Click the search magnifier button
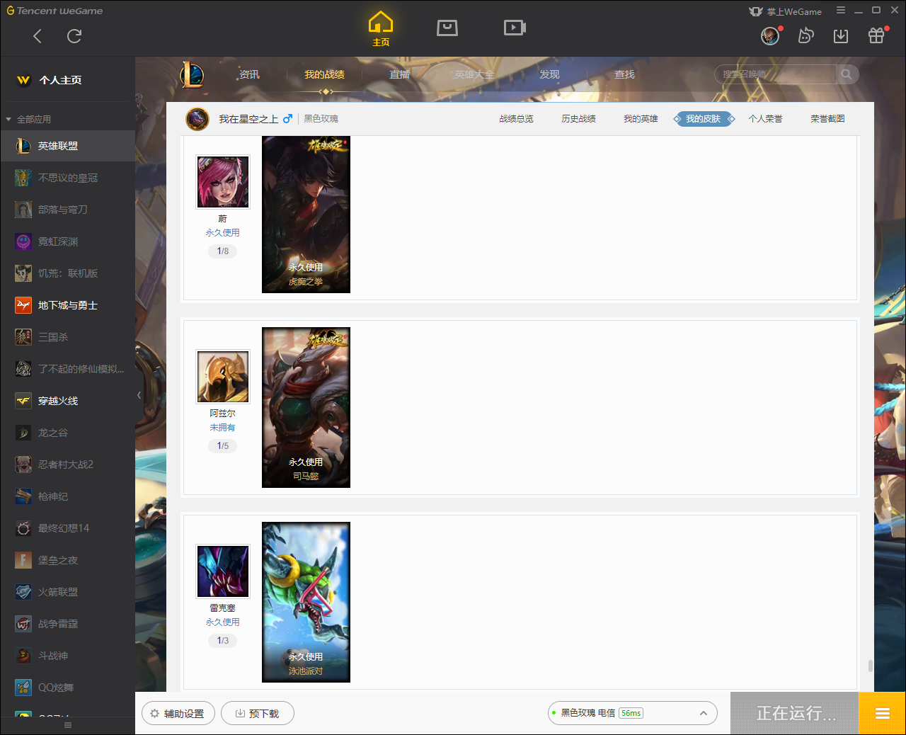The width and height of the screenshot is (906, 735). click(847, 74)
